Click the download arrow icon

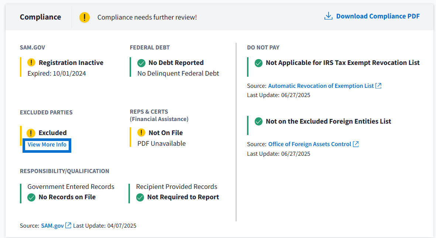(x=328, y=16)
